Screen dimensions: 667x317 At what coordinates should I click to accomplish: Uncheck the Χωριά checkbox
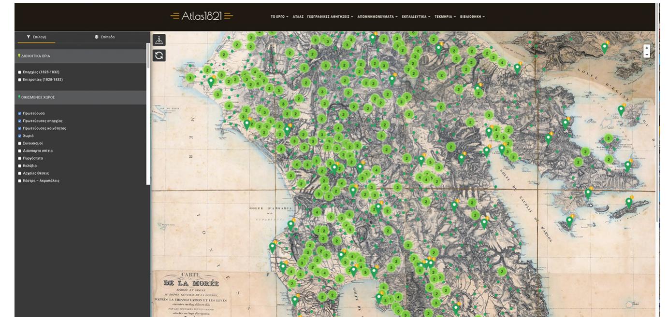(x=20, y=136)
